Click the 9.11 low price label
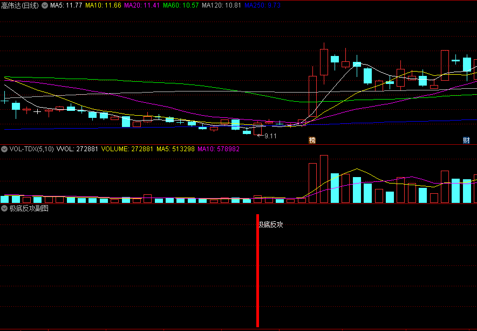Viewport: 477px width, 331px height. [270, 136]
